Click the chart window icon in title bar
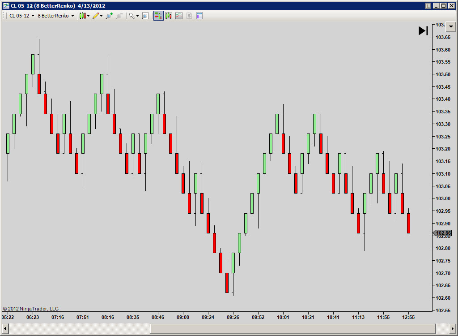 pos(6,5)
